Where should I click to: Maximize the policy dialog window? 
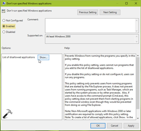(x=126, y=3)
